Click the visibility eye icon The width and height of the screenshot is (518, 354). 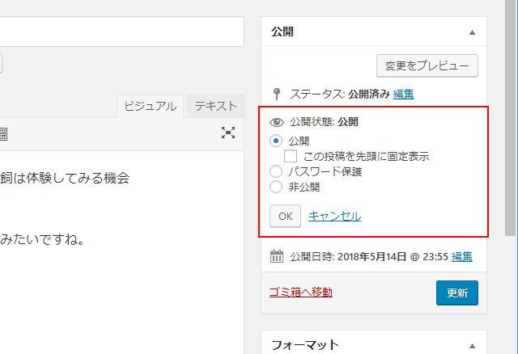[x=277, y=122]
